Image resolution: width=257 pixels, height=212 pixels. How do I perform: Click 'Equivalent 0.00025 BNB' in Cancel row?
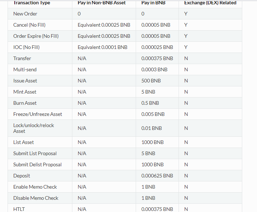(104, 25)
